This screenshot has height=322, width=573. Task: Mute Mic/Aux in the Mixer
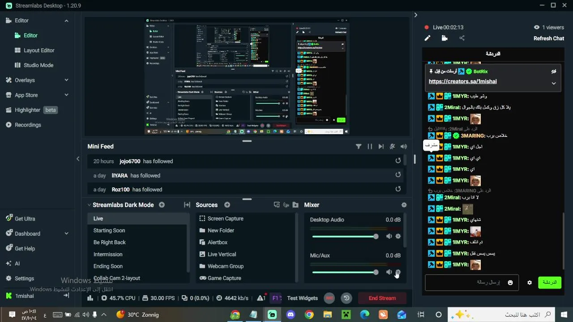pyautogui.click(x=389, y=272)
